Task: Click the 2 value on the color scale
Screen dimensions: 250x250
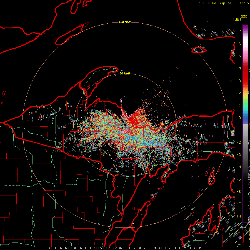Action: click(240, 93)
